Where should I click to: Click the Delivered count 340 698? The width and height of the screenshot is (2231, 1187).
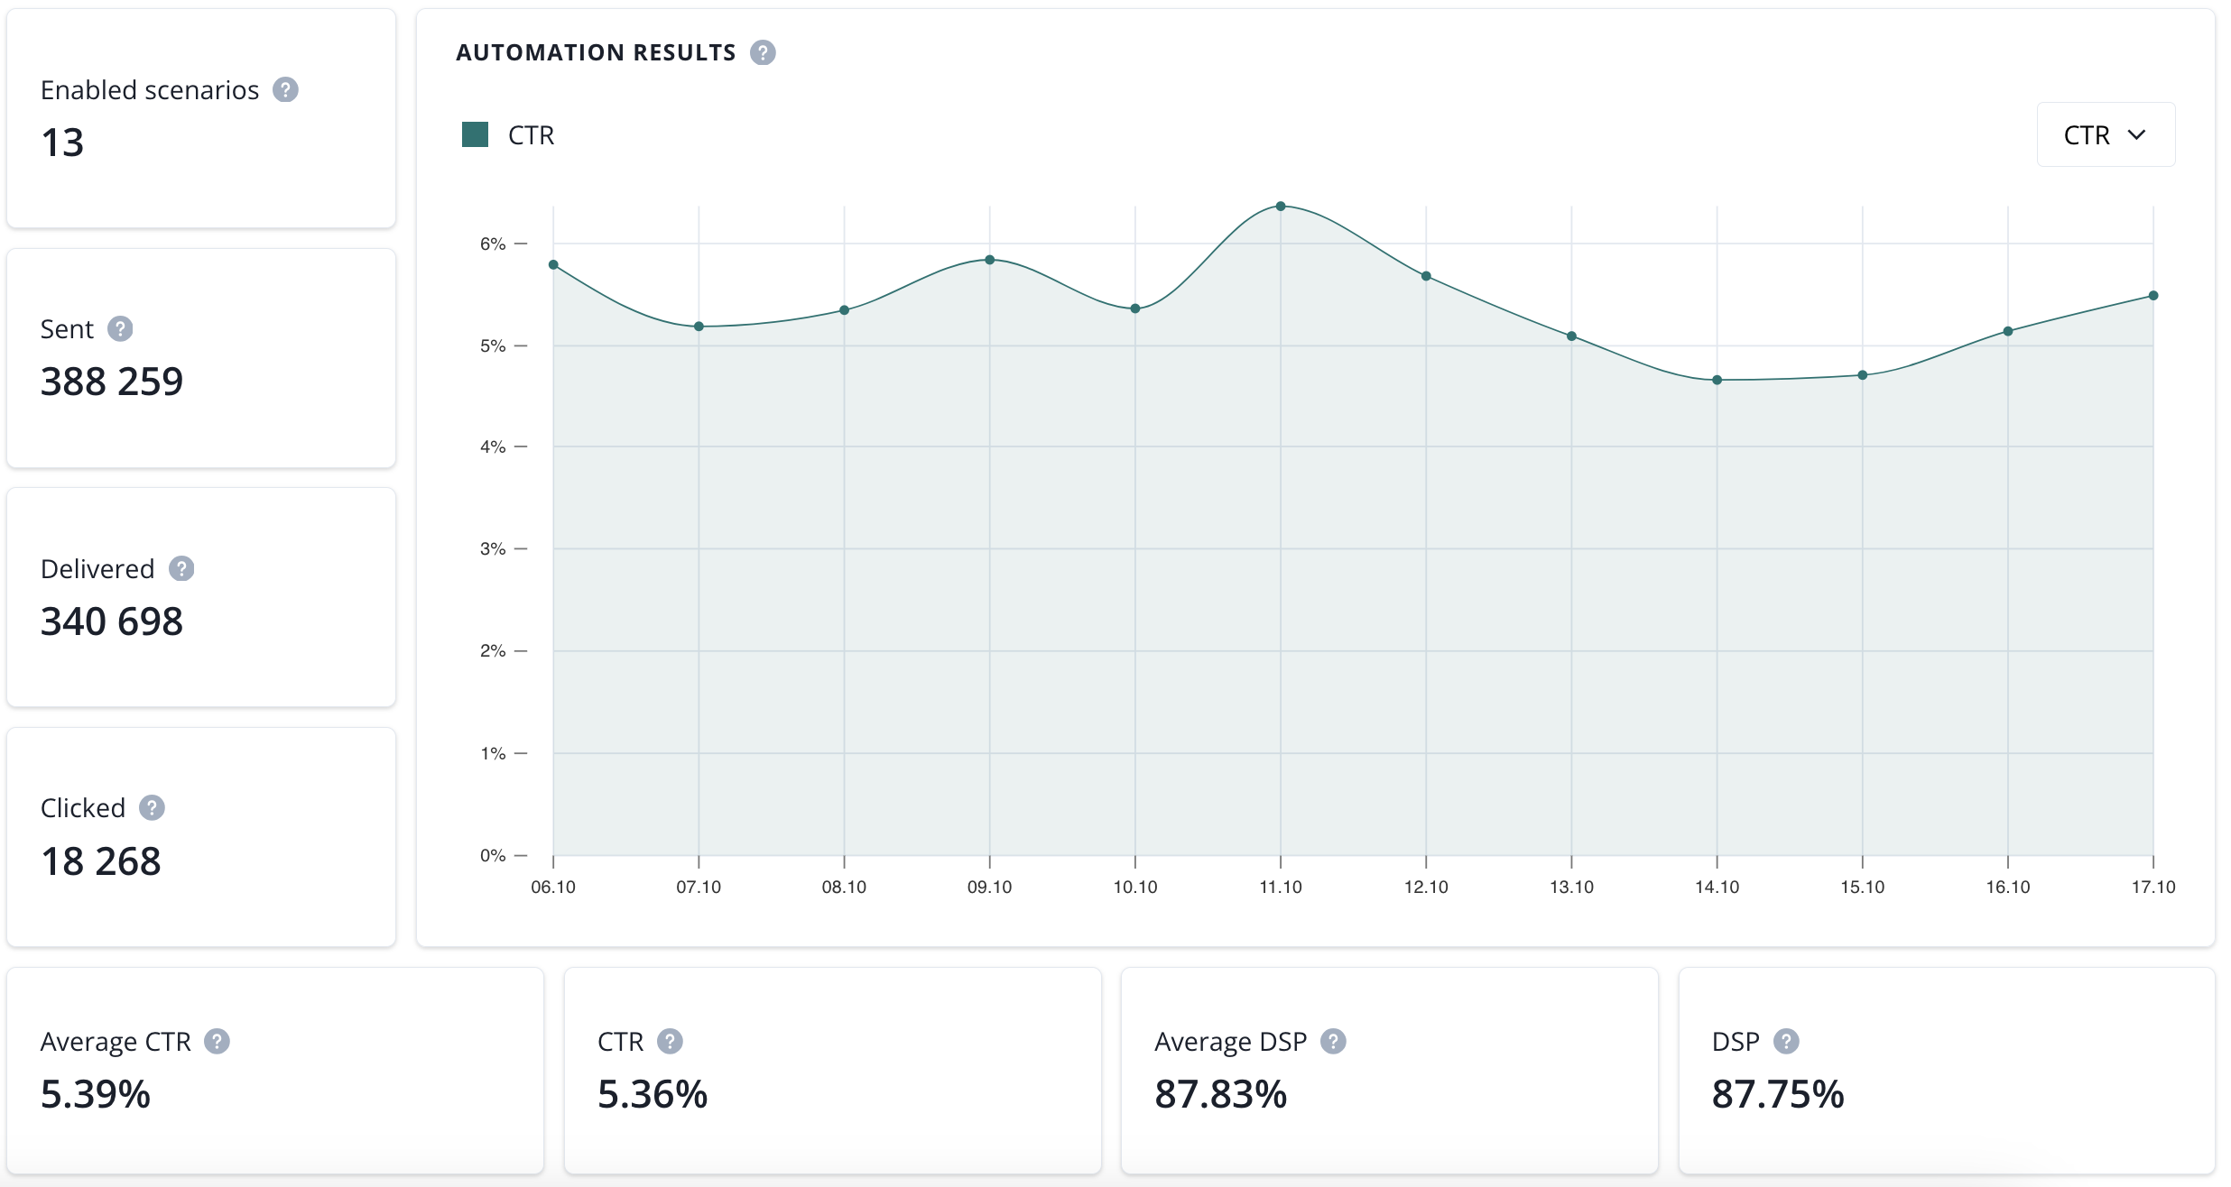pos(112,621)
